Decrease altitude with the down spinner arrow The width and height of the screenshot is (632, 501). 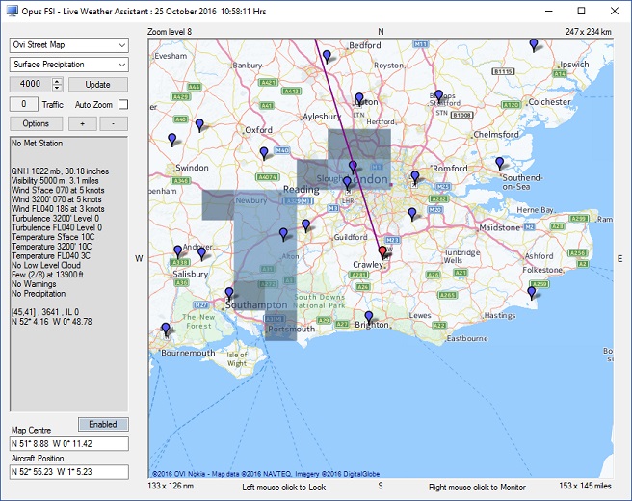57,88
